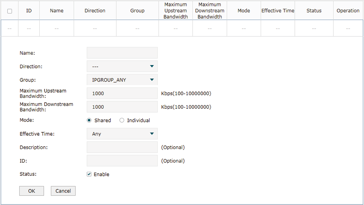This screenshot has height=205, width=364.
Task: Click the Group column header
Action: coord(137,11)
